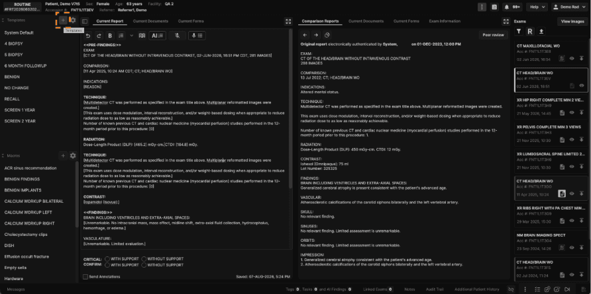This screenshot has height=294, width=591.
Task: Toggle the sidebar panel icon beside Current Report
Action: coord(85,21)
